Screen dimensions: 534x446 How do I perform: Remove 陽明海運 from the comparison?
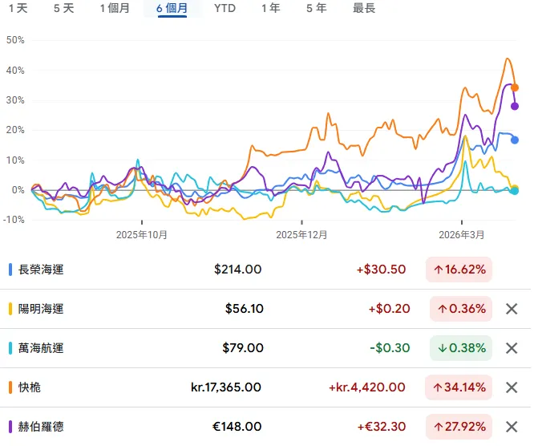512,309
